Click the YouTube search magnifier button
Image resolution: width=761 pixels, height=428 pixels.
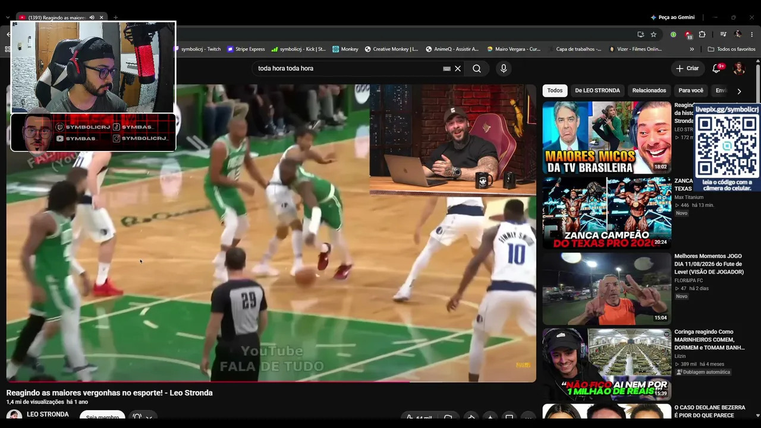(477, 68)
